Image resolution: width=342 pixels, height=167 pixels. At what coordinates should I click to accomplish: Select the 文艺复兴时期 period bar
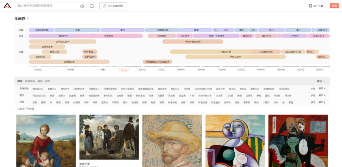point(266,52)
